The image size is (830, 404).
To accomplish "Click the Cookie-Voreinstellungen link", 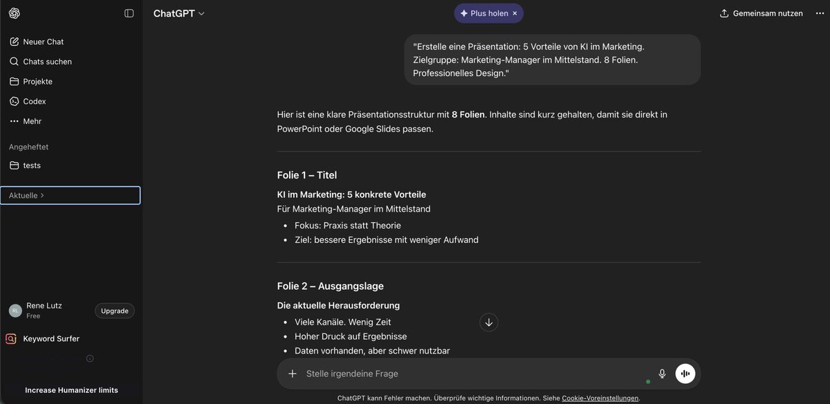I will [600, 398].
